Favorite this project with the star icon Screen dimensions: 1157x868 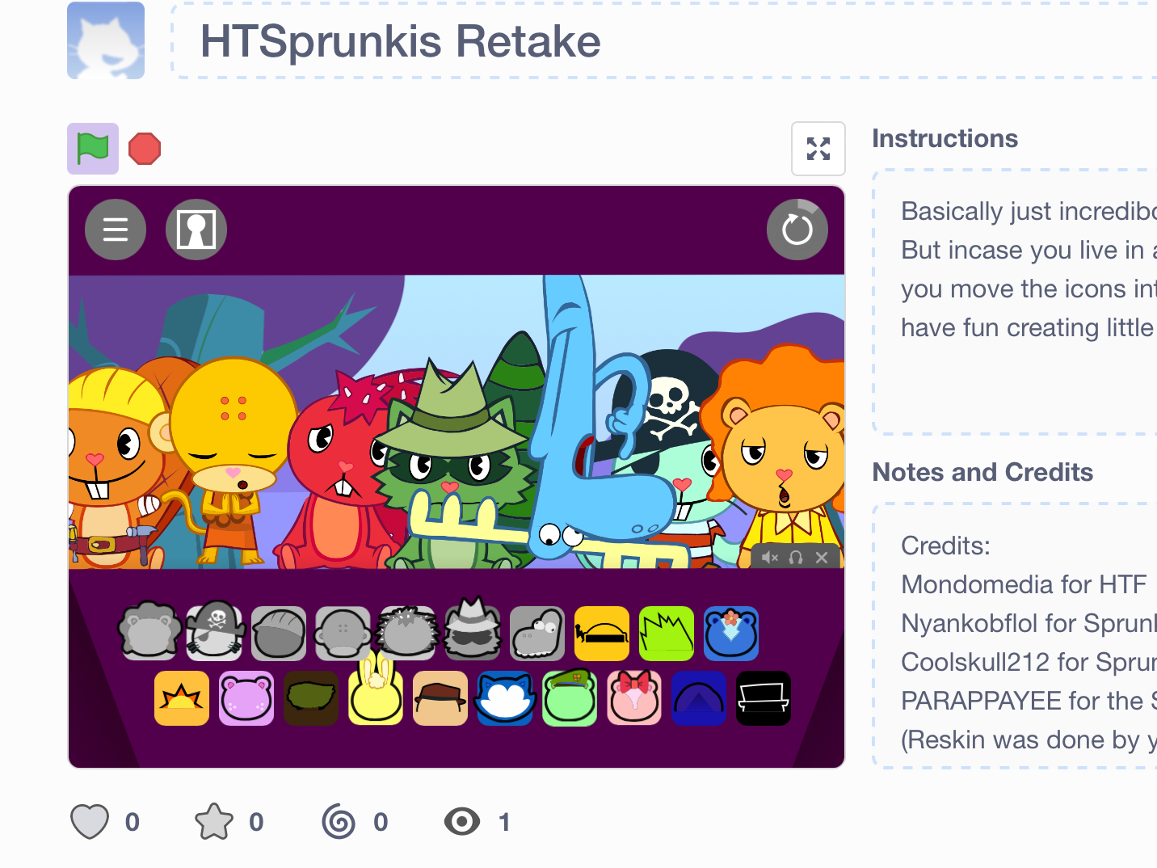214,822
